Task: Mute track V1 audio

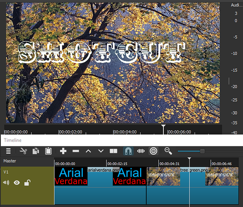Action: click(6, 183)
